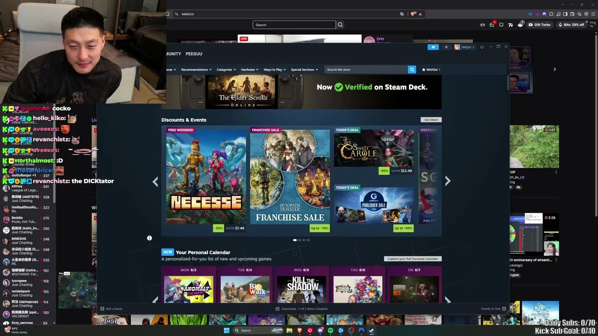Expand the Ways to Play dropdown
The image size is (598, 336).
click(275, 70)
